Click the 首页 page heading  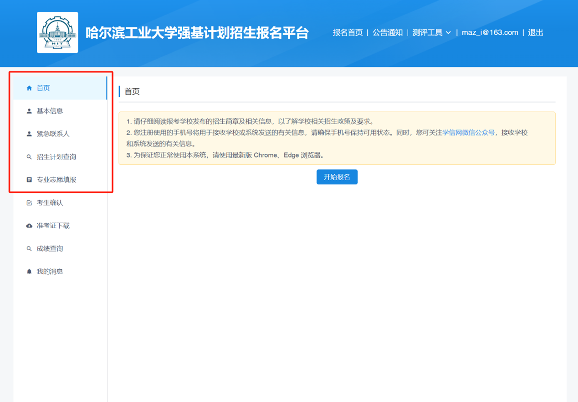pyautogui.click(x=132, y=91)
